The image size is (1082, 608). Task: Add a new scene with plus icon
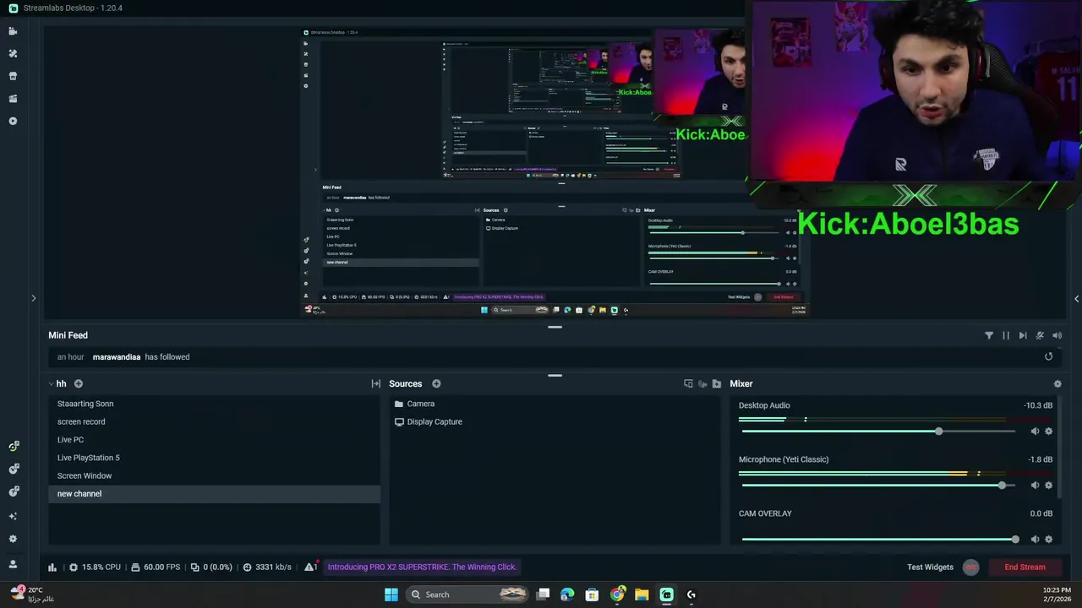[x=78, y=383]
